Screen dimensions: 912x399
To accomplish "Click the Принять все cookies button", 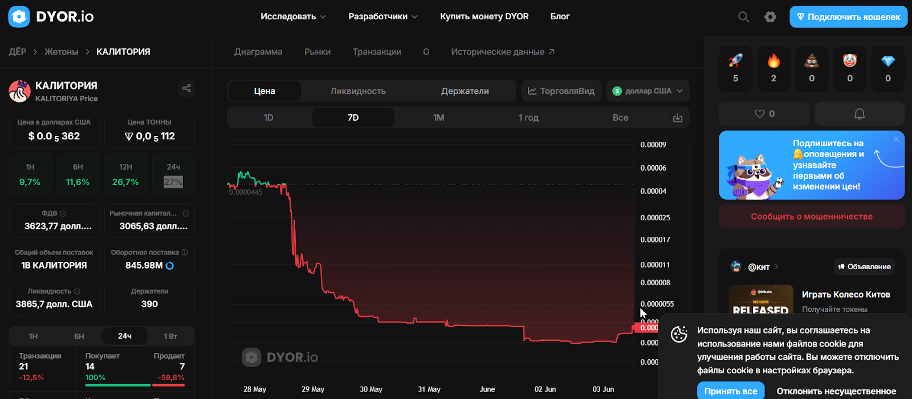I will click(x=731, y=391).
